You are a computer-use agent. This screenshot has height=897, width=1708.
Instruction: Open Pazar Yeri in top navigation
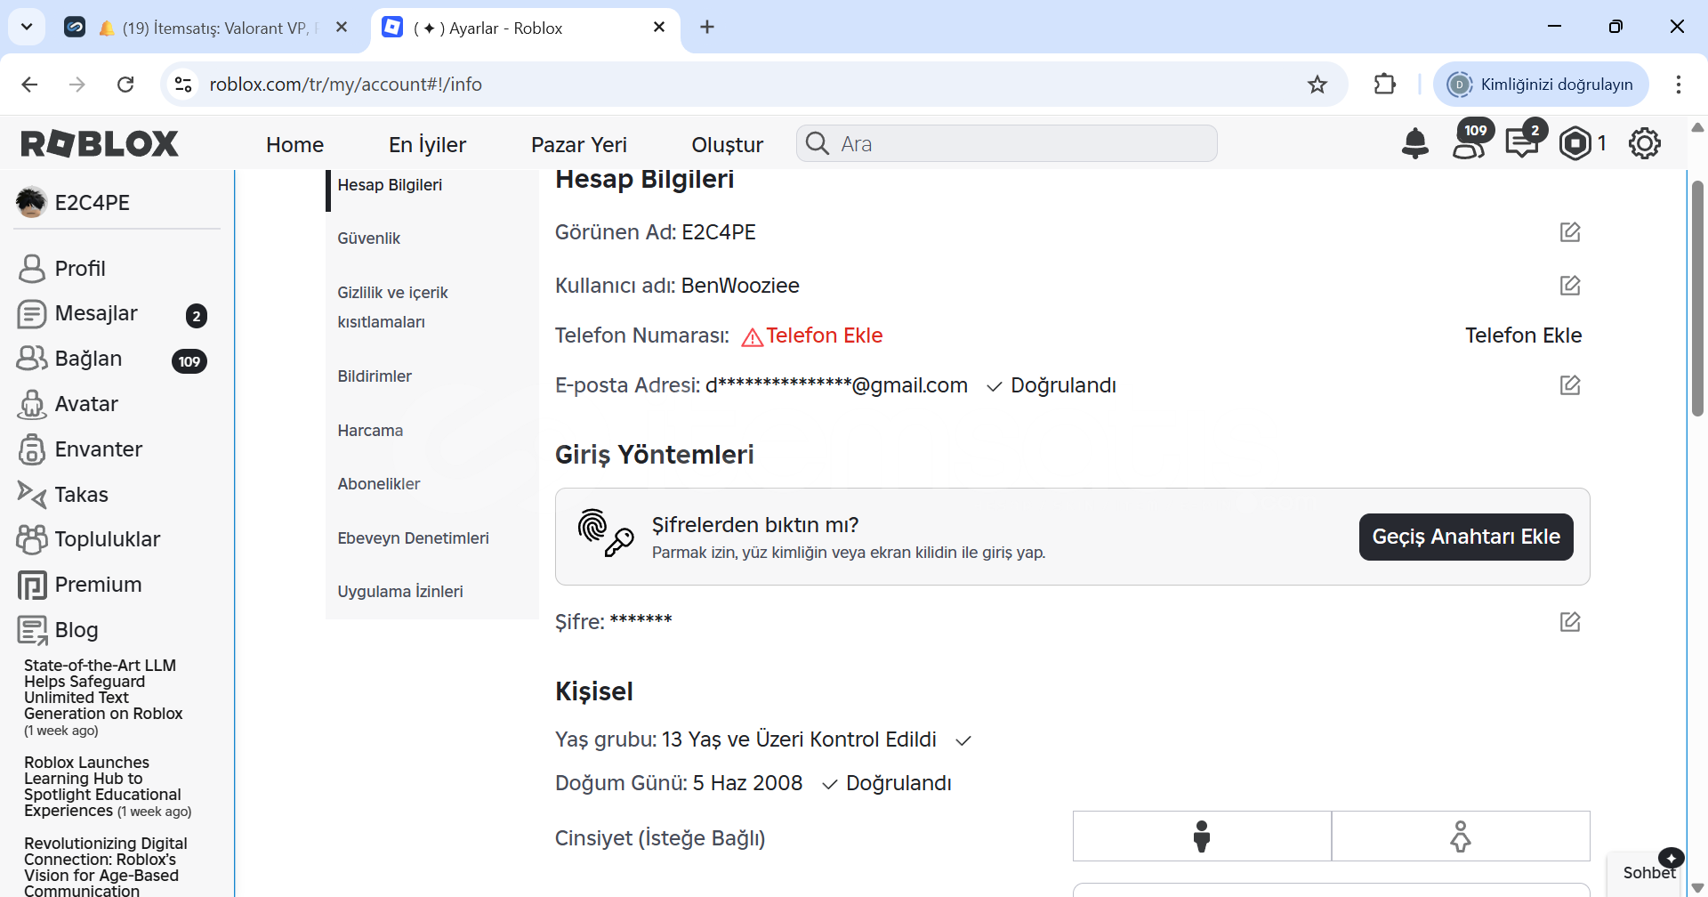tap(579, 144)
